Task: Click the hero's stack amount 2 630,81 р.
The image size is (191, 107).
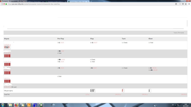Action: [x=8, y=45]
